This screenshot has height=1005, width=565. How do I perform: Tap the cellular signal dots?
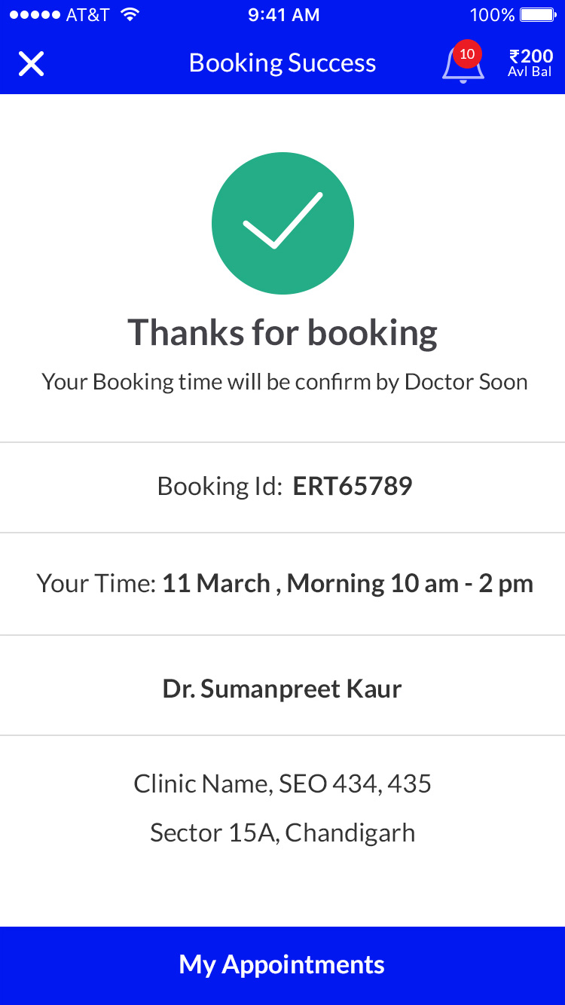(x=34, y=15)
